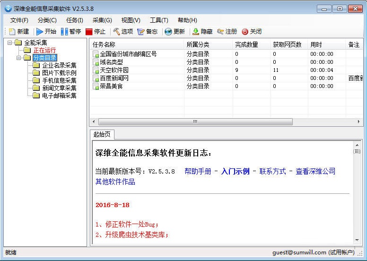
Task: Click task icon for 天空软件园
Action: [96, 70]
